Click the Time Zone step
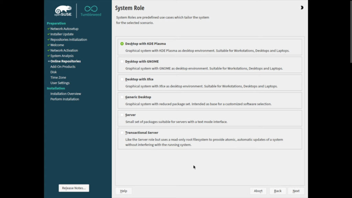This screenshot has width=352, height=198. point(58,77)
